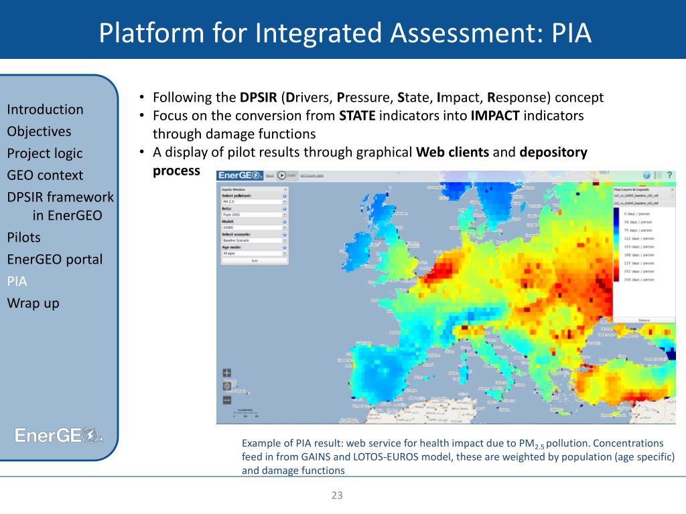686x514 pixels.
Task: Click the globe full-extent map button
Action: click(227, 386)
